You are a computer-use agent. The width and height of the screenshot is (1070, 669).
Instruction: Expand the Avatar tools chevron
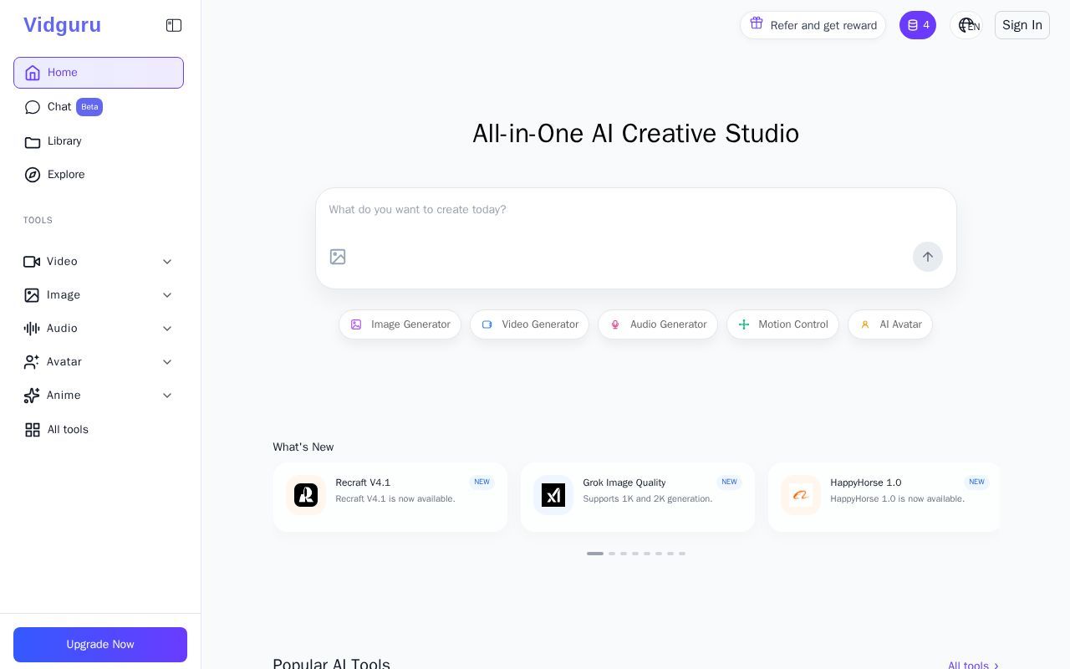tap(167, 362)
